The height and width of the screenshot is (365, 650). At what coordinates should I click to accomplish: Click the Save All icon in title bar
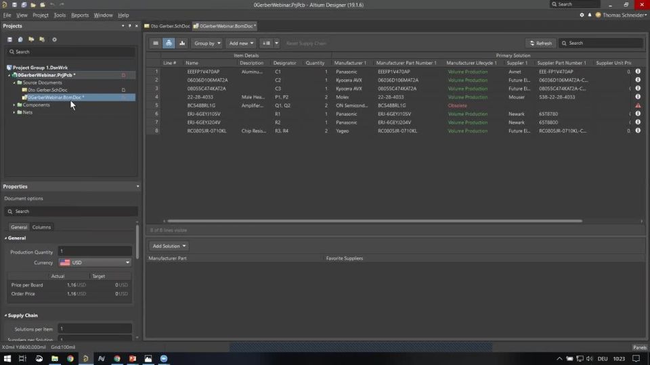[24, 5]
